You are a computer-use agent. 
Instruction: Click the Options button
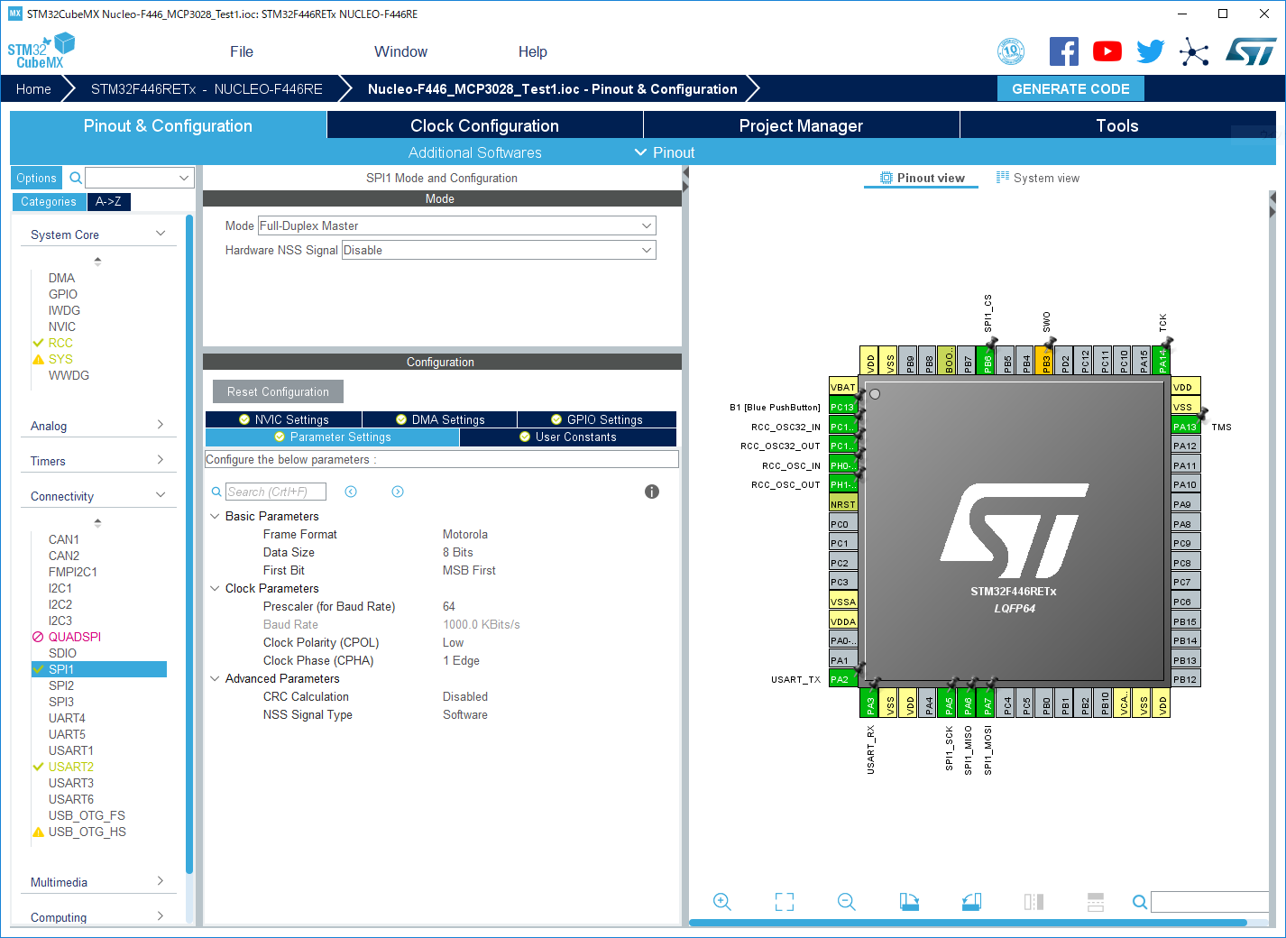click(x=36, y=178)
